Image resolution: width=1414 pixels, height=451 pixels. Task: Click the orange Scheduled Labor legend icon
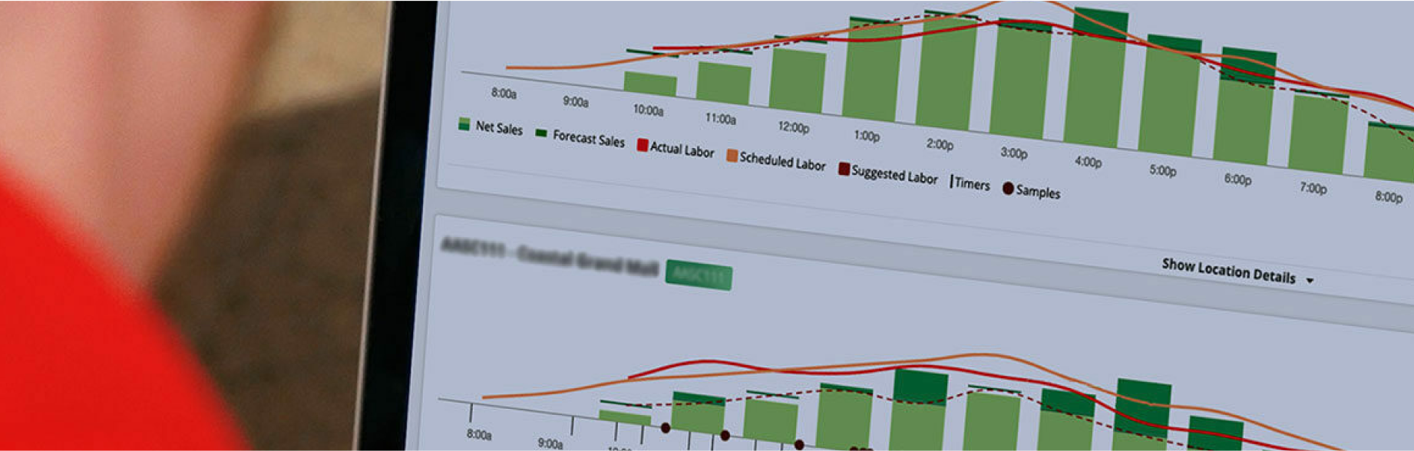[x=732, y=156]
